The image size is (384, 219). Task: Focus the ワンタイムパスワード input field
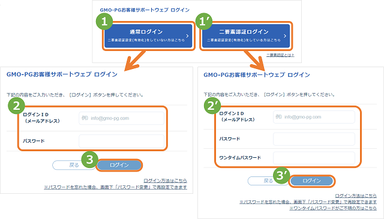tap(314, 158)
